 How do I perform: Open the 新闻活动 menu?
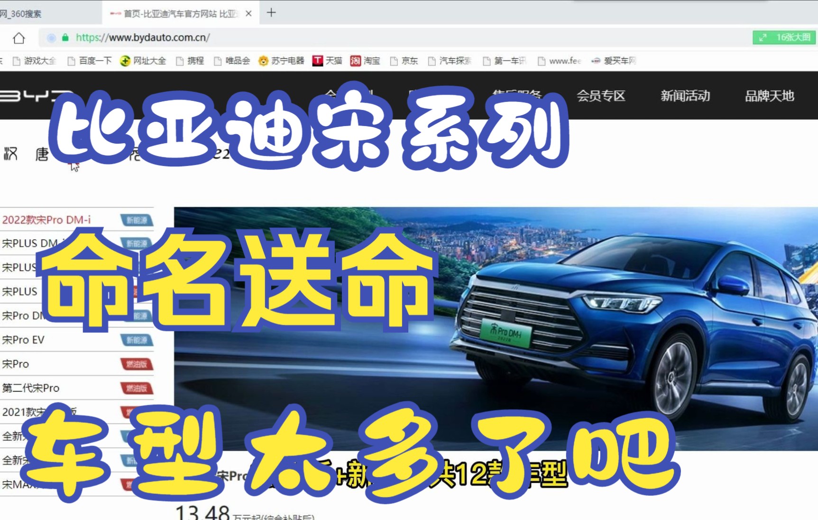685,96
